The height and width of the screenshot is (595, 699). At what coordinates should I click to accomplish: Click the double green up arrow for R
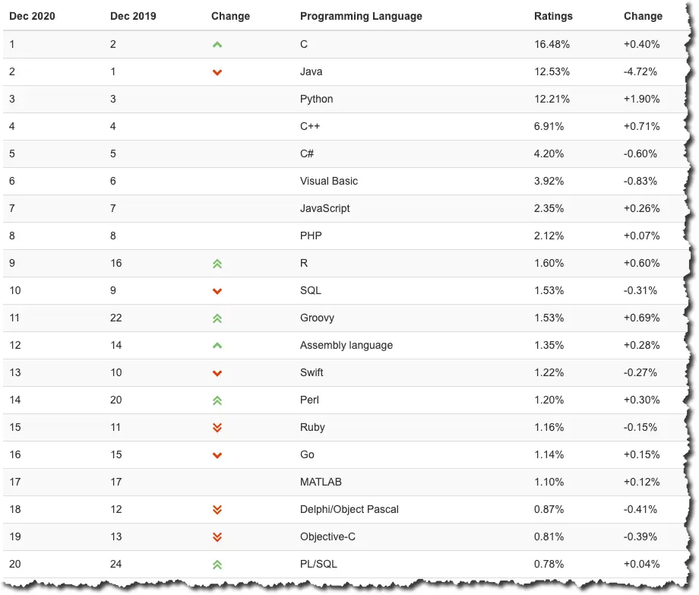(217, 264)
